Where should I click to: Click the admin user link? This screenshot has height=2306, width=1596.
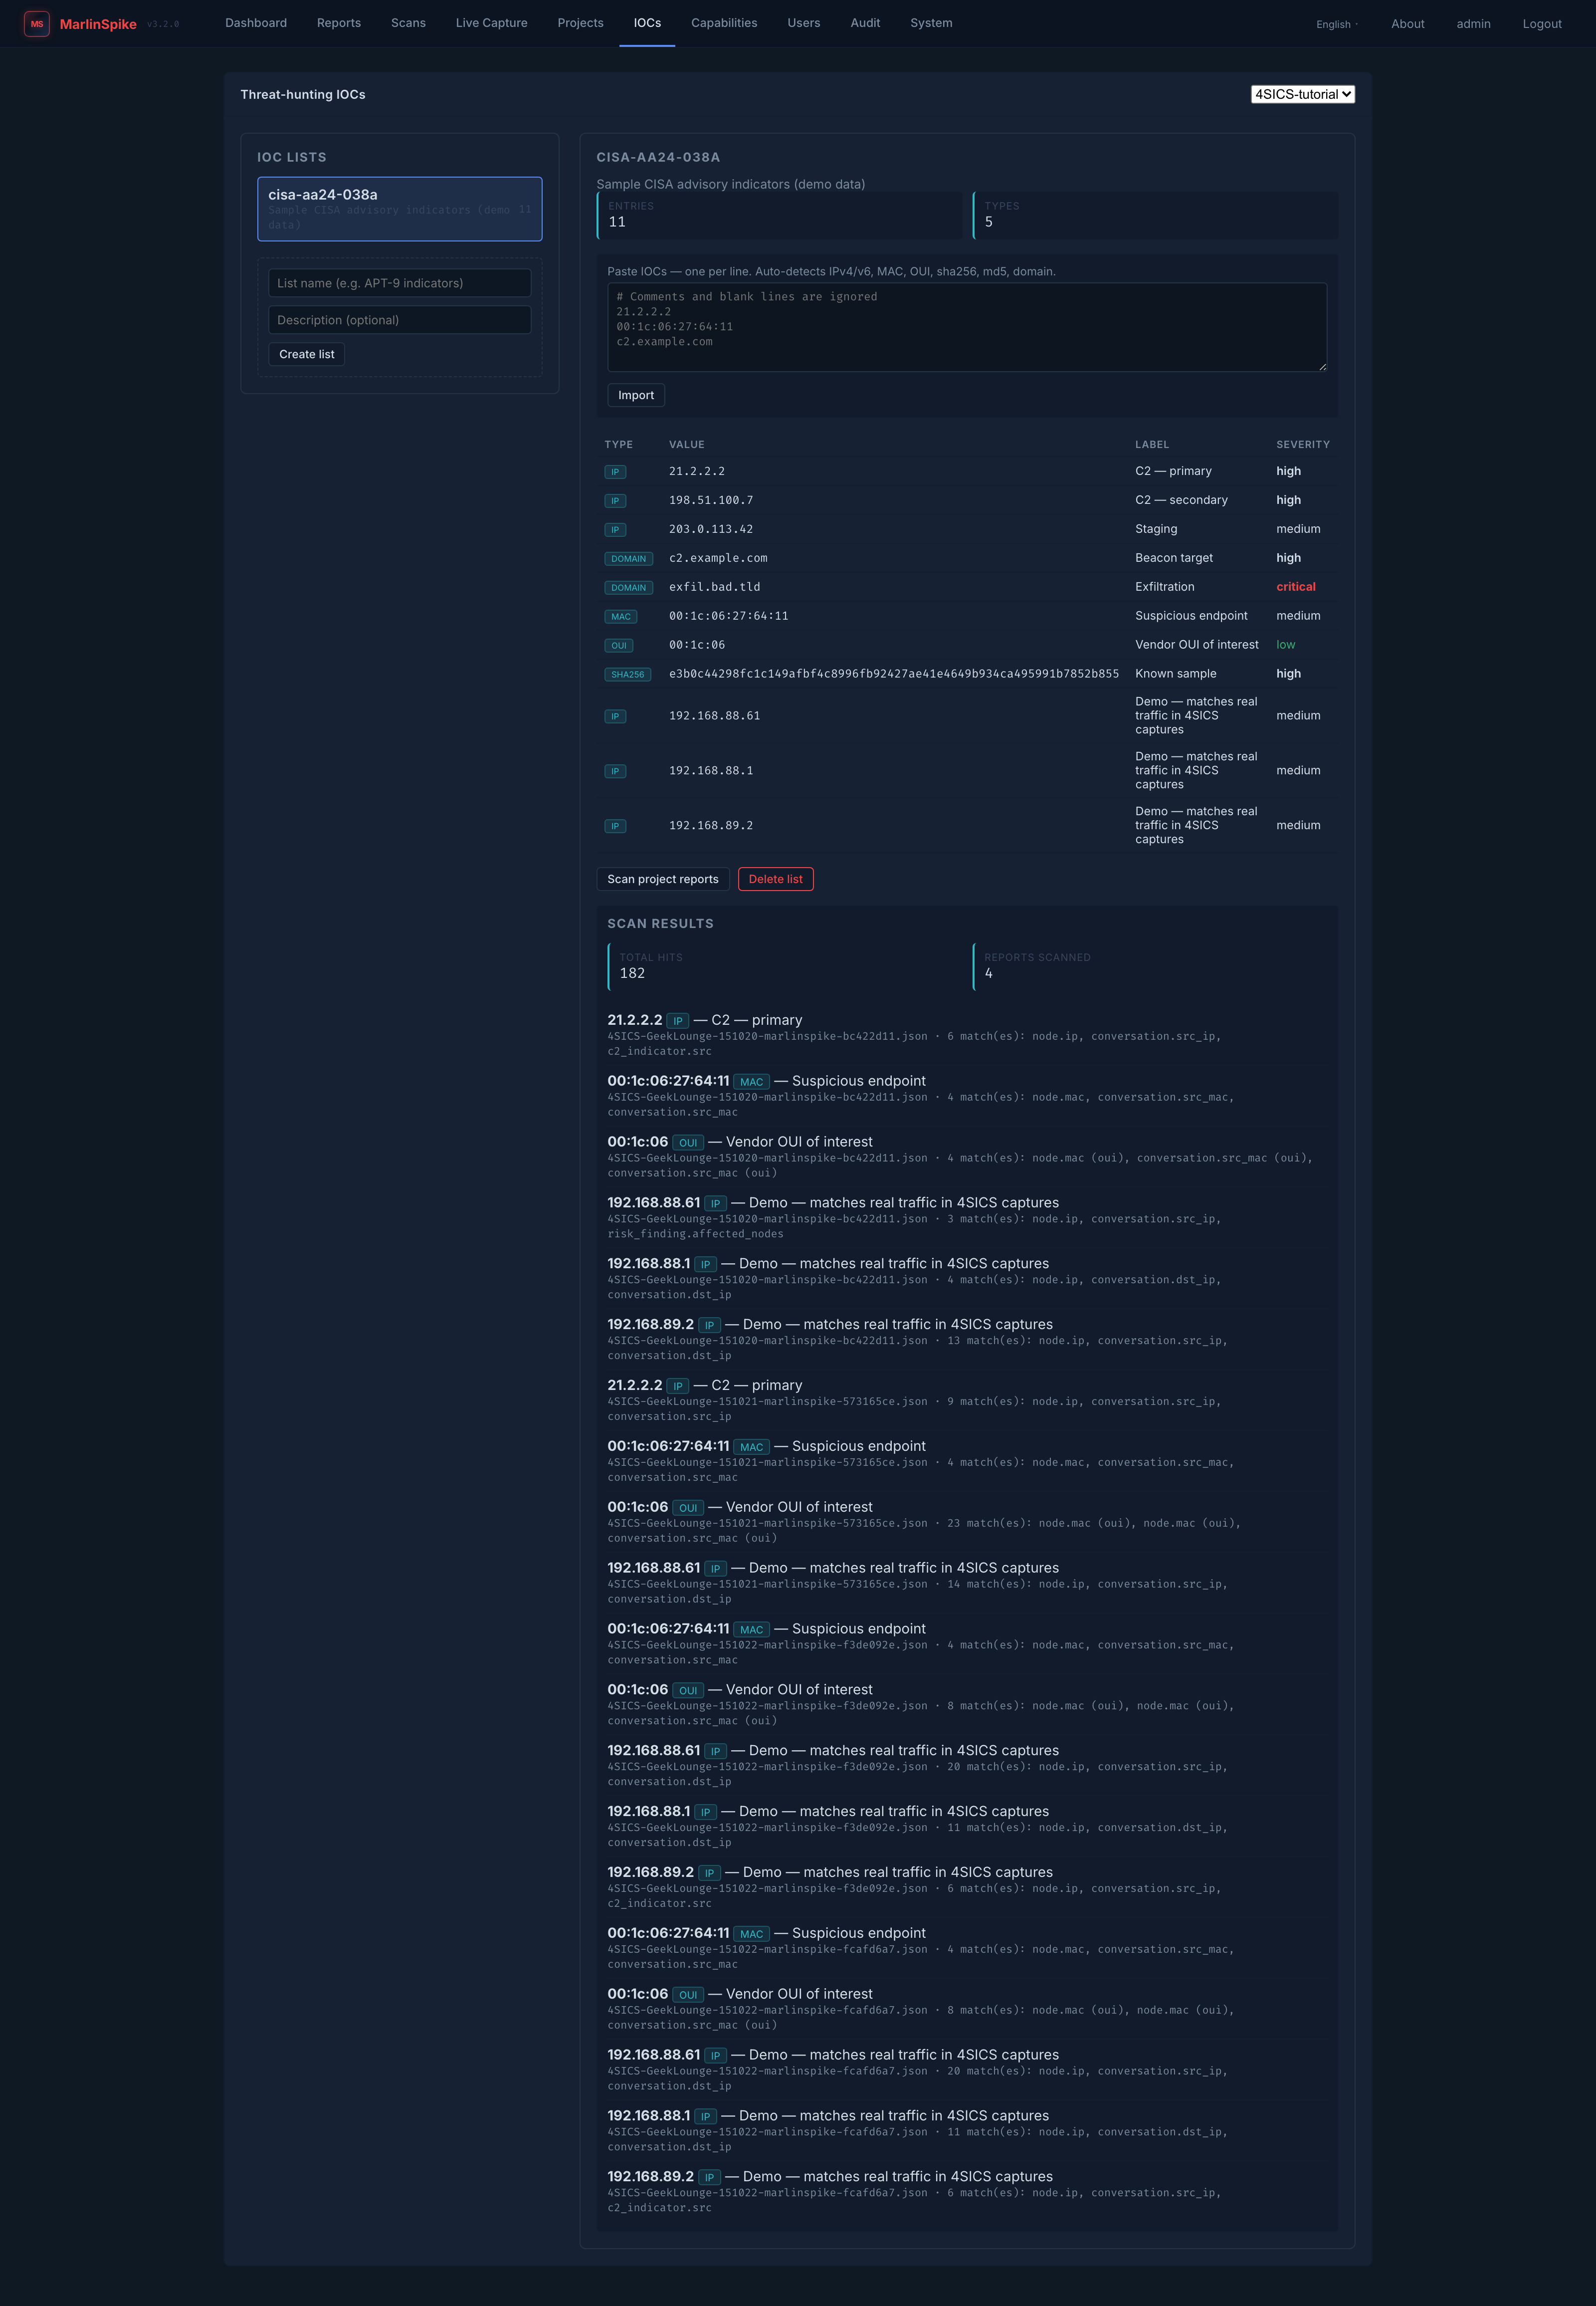coord(1473,24)
